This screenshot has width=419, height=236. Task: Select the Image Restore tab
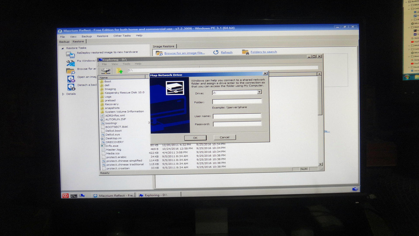point(164,47)
